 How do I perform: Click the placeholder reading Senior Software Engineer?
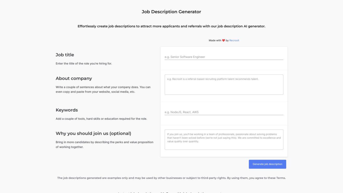tap(185, 57)
